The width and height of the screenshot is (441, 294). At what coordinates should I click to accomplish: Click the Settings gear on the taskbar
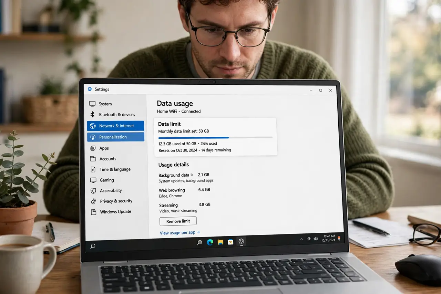[x=241, y=242]
